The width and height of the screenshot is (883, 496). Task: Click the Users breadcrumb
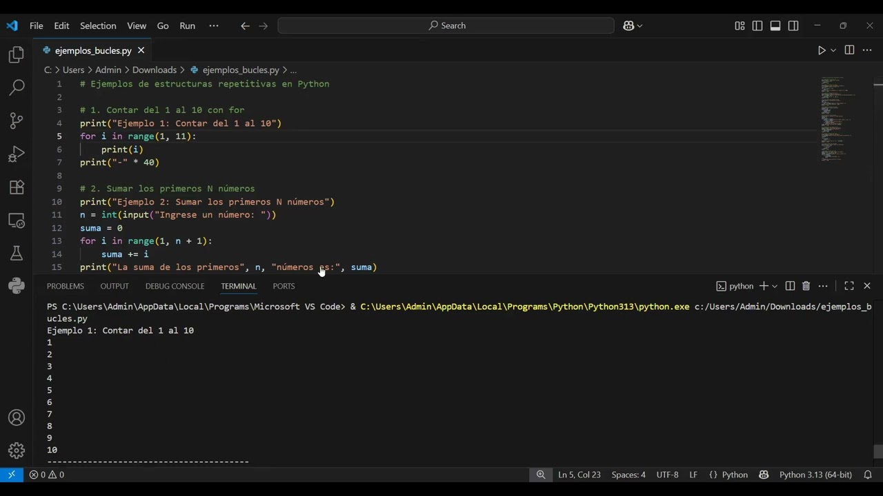click(73, 70)
